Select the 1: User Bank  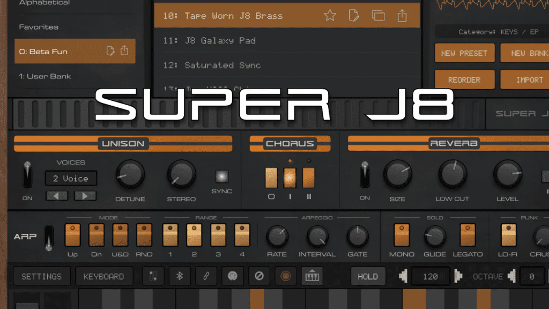pos(75,76)
